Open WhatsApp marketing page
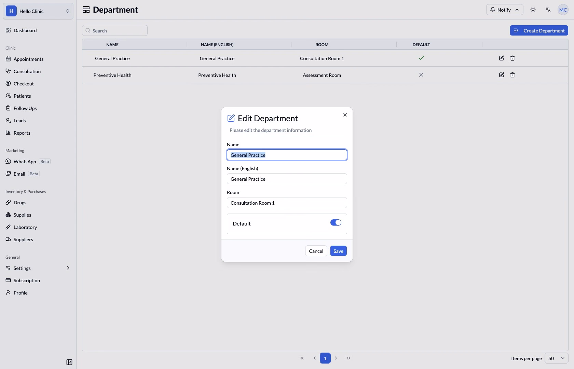The height and width of the screenshot is (369, 574). tap(38, 162)
